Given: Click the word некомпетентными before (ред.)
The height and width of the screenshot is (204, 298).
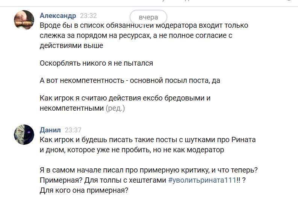Looking at the screenshot, I should pos(72,108).
